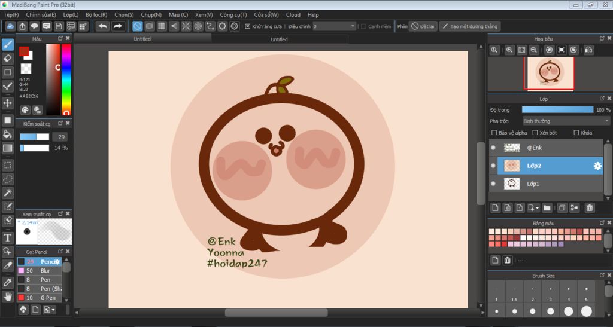Hide the Lớp1 layer
This screenshot has width=613, height=327.
coord(493,184)
